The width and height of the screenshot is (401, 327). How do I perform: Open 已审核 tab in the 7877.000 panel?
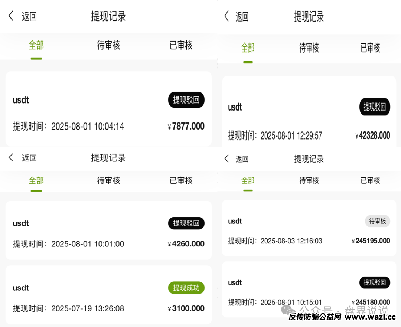(x=181, y=46)
